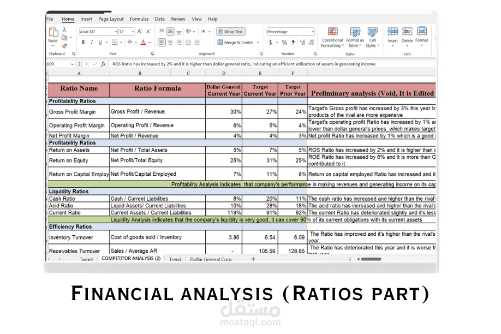
Task: Click the Format as Table icon
Action: [355, 32]
